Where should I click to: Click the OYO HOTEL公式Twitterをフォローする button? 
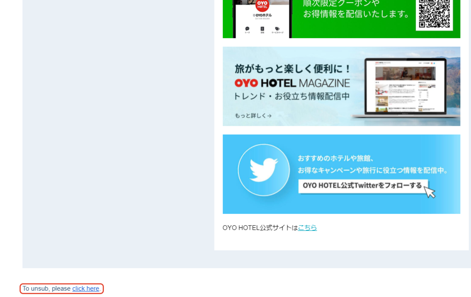(x=363, y=186)
